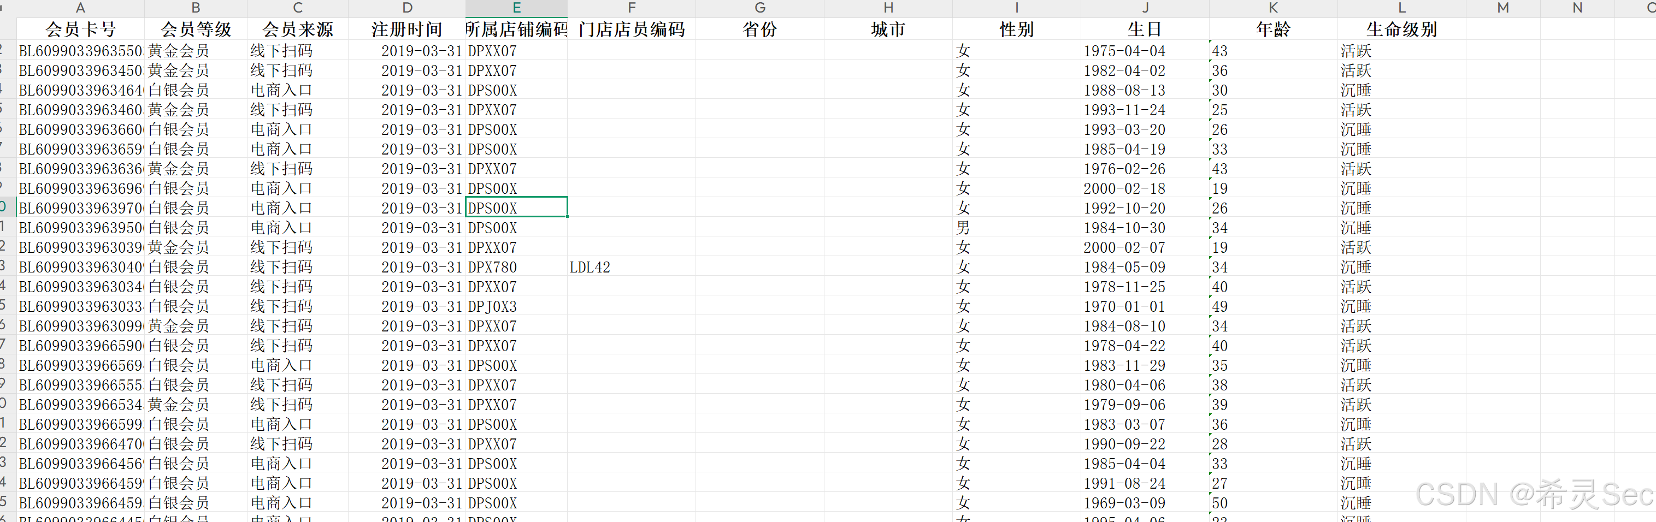Image resolution: width=1656 pixels, height=522 pixels.
Task: Select column M header
Action: tap(1503, 8)
